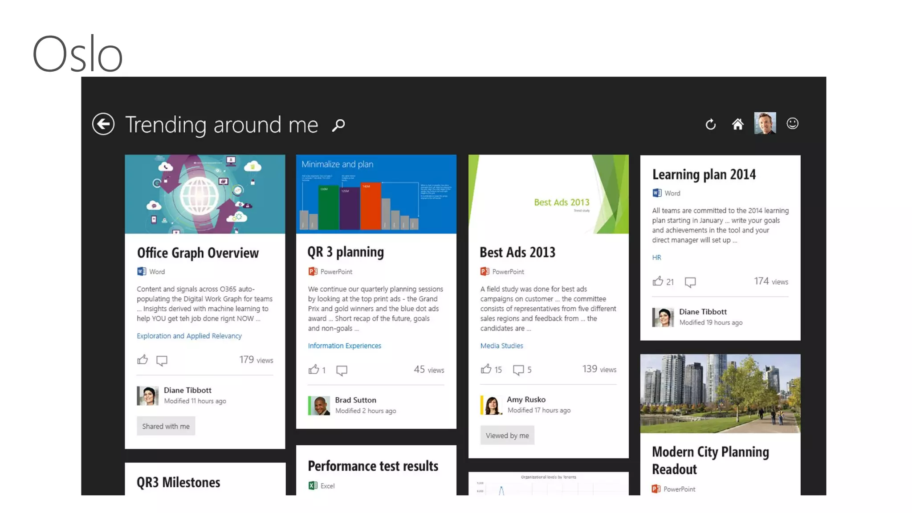
Task: Go to home via house icon
Action: click(738, 124)
